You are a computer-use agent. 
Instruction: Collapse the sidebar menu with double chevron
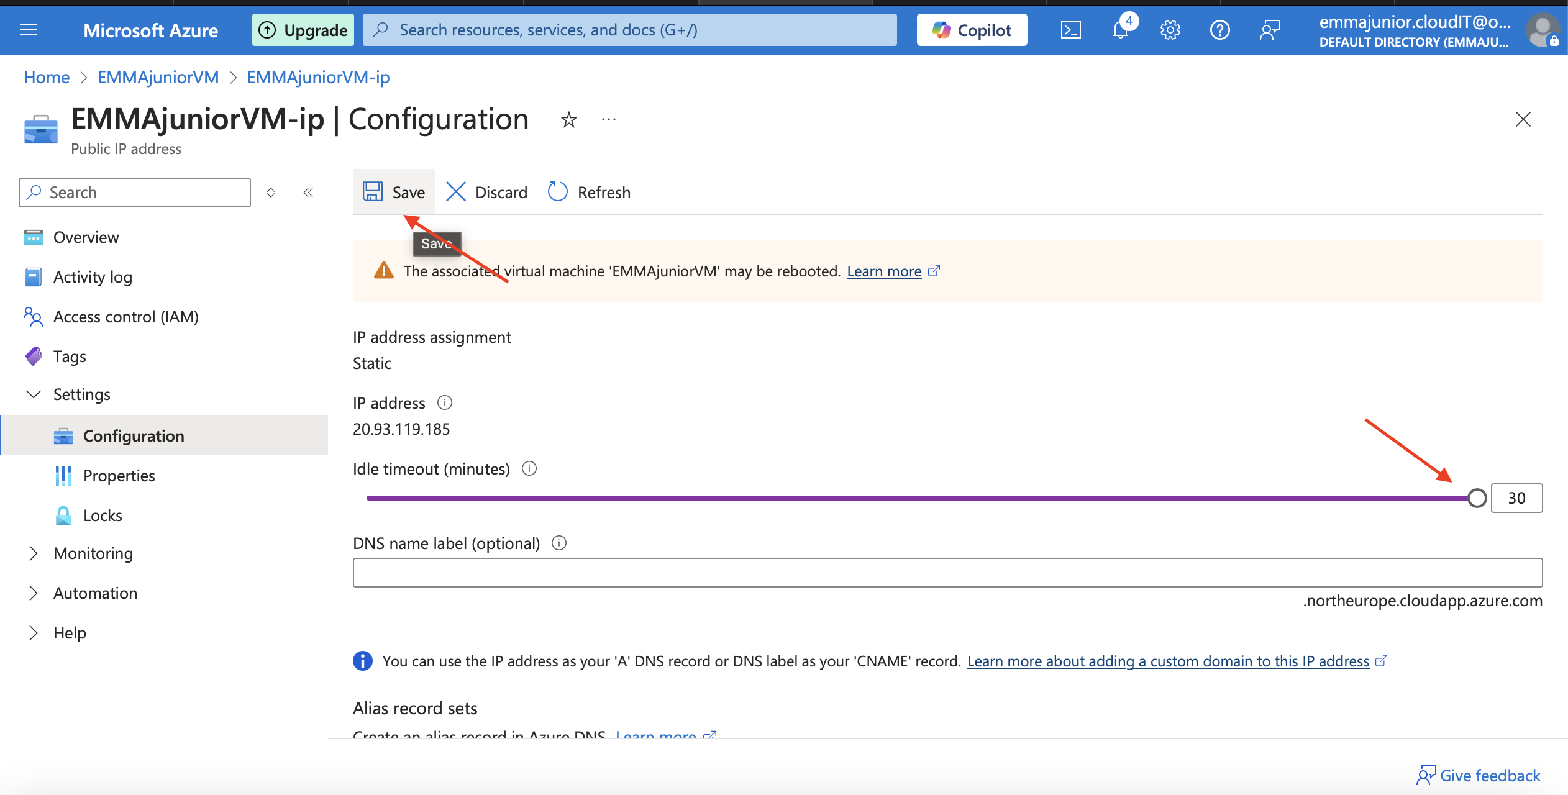(308, 193)
